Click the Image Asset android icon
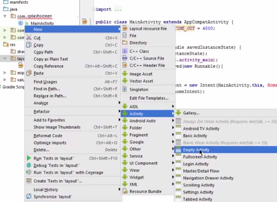Screen dimensions: 277x202 [x=125, y=74]
